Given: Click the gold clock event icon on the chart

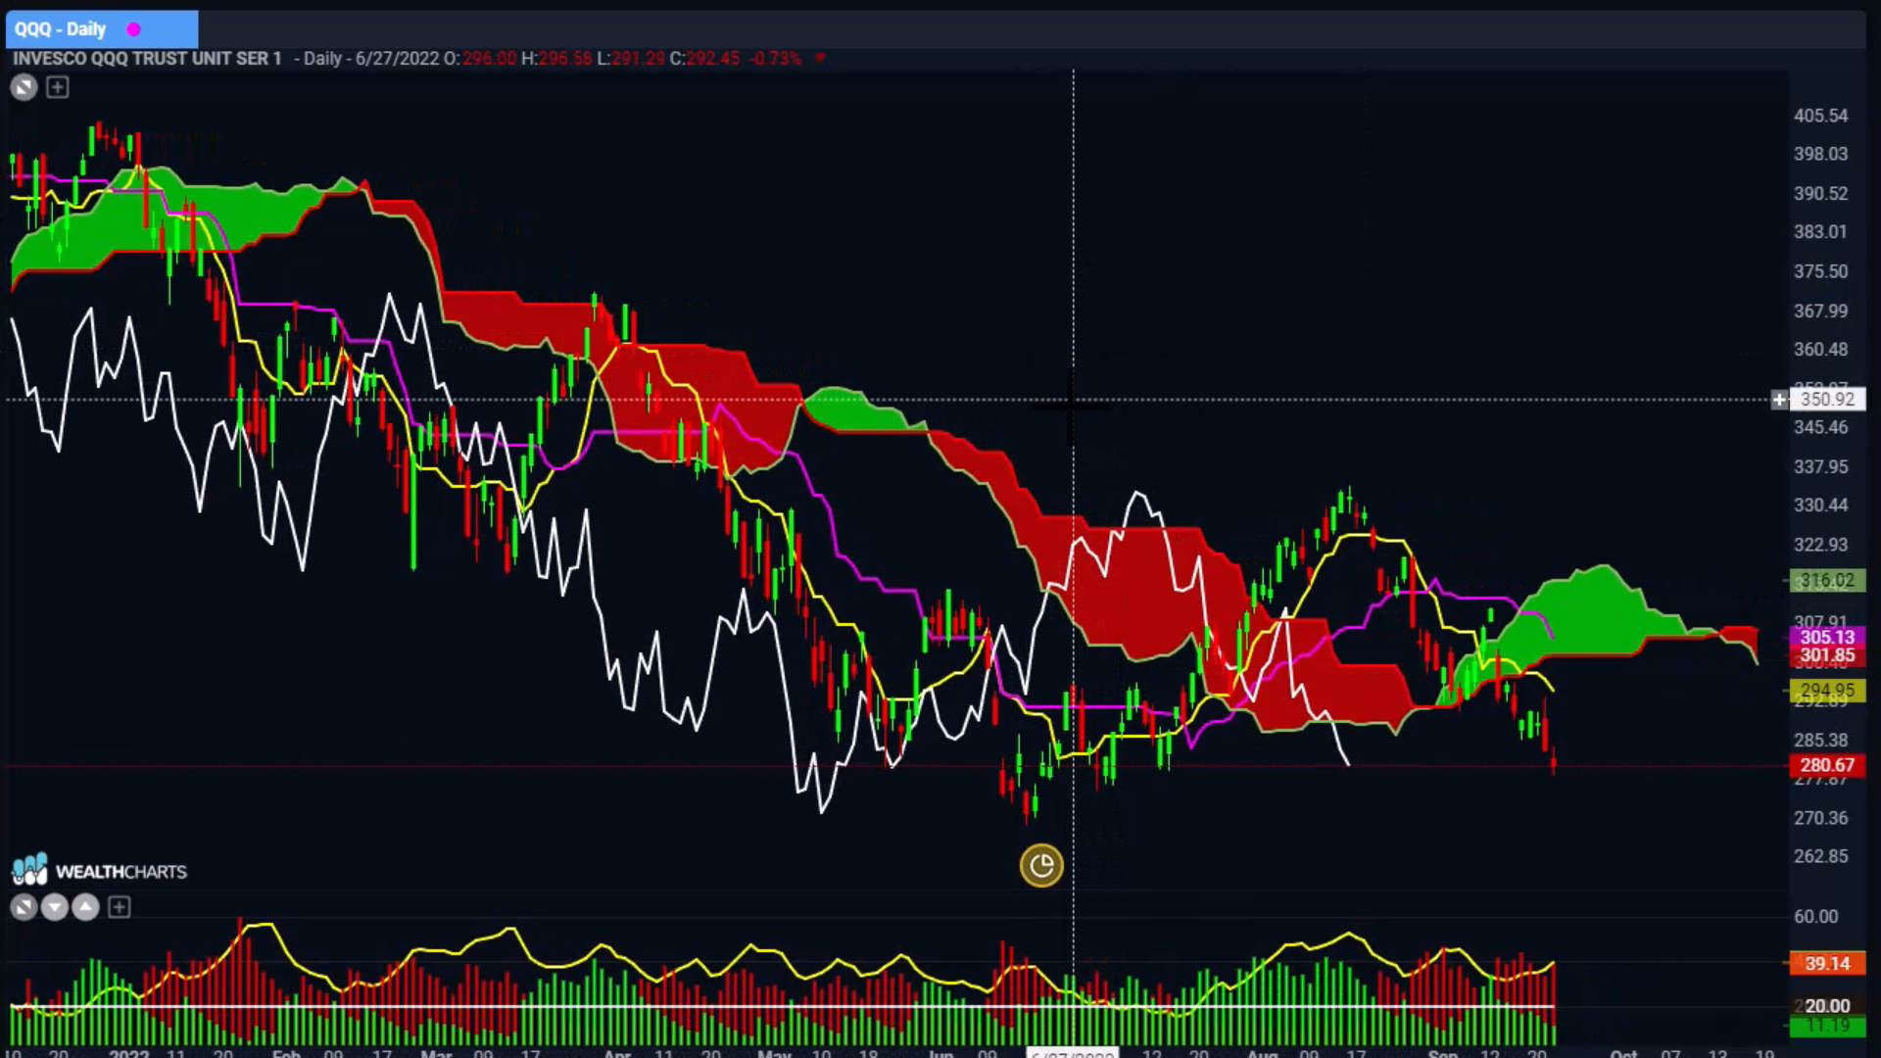Looking at the screenshot, I should [x=1041, y=866].
